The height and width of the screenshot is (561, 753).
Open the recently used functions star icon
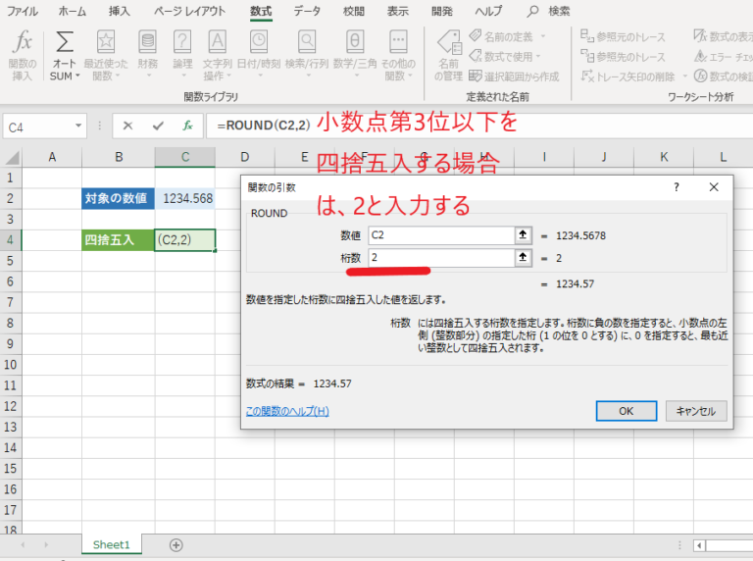(x=105, y=42)
